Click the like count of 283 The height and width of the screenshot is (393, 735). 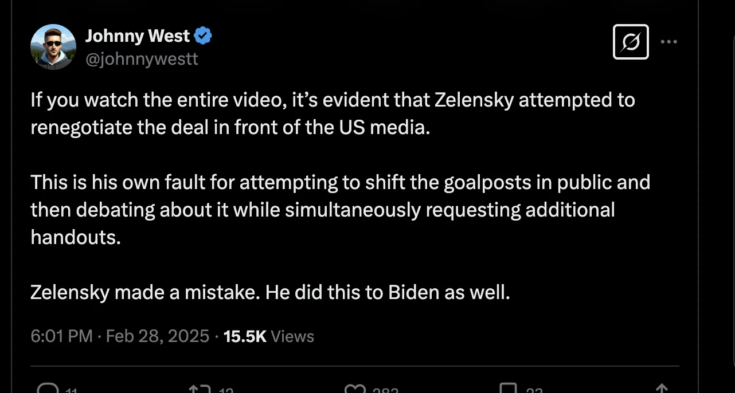click(x=385, y=391)
